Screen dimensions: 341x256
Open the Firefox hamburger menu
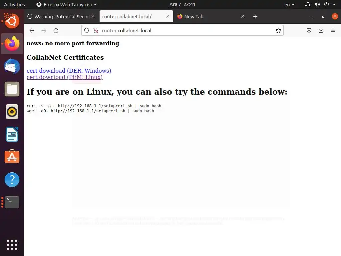coord(333,30)
